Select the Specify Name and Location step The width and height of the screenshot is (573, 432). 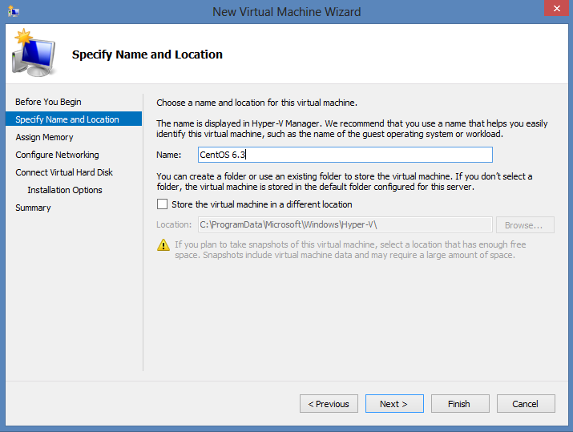pos(67,119)
